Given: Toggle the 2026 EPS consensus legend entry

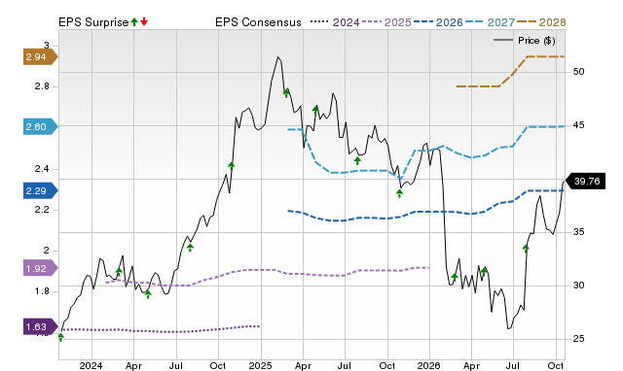Looking at the screenshot, I should tap(438, 22).
